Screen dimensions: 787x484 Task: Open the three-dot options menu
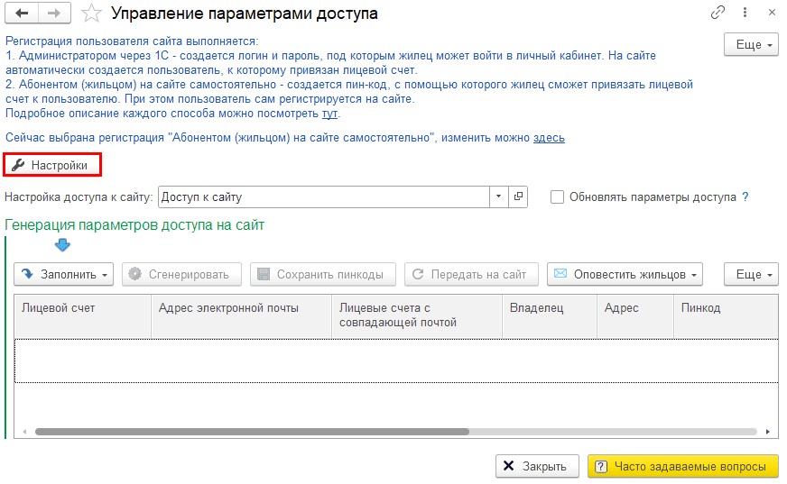[x=745, y=13]
